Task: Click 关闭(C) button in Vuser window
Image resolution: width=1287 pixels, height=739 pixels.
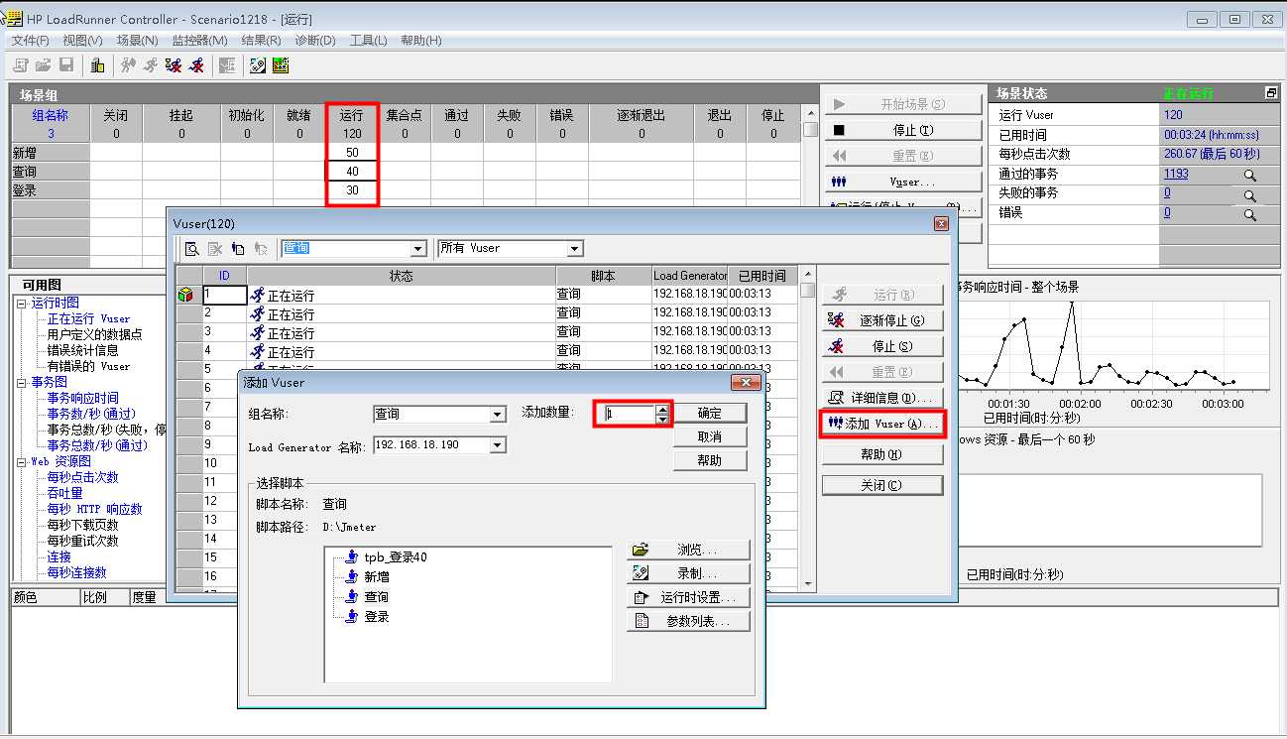Action: [882, 485]
